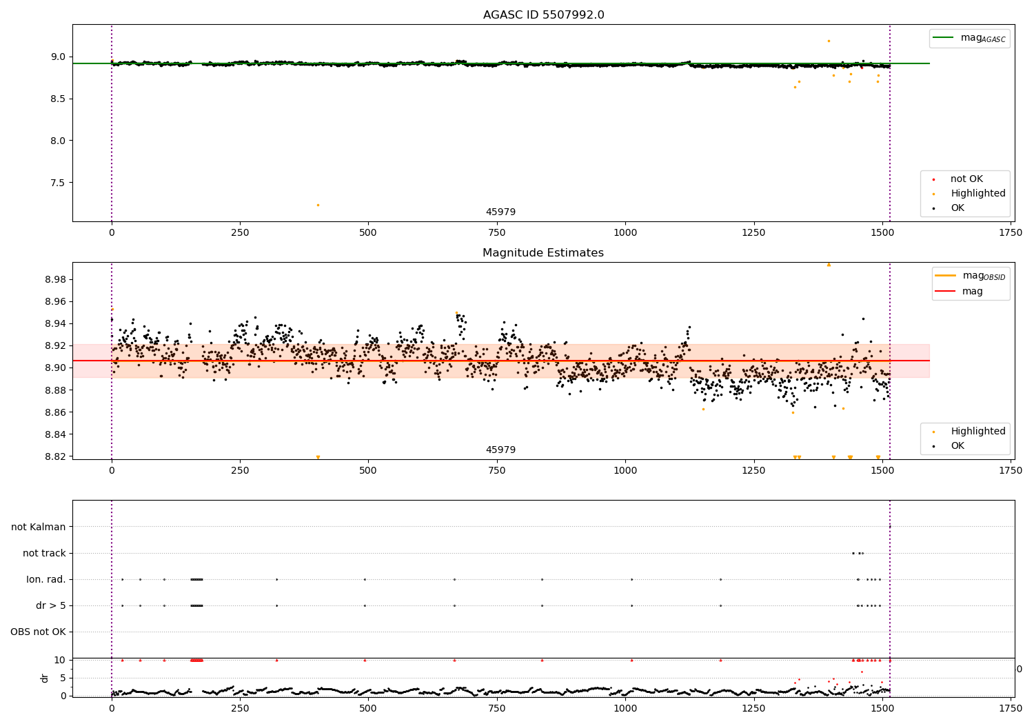This screenshot has width=1034, height=724.
Task: Select the mag OBSID legend entry
Action: point(971,276)
